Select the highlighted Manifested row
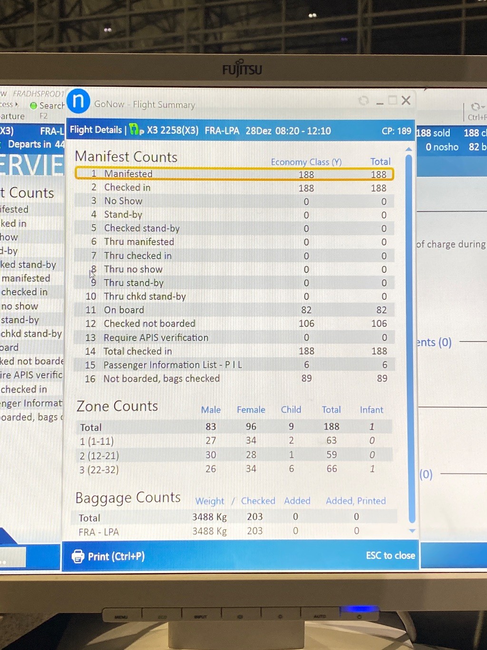The width and height of the screenshot is (487, 650). pos(234,174)
